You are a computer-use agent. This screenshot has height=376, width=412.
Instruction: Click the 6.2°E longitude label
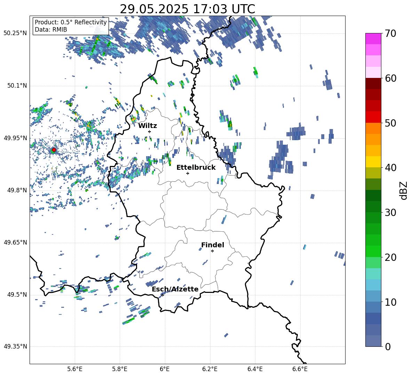pos(210,369)
